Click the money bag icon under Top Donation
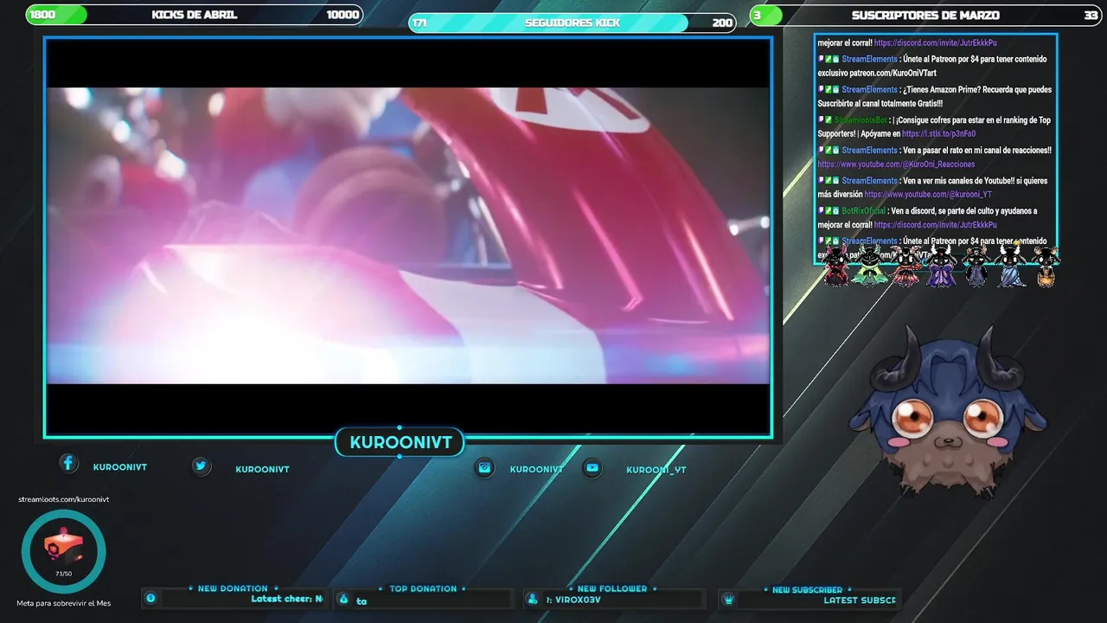Image resolution: width=1107 pixels, height=623 pixels. click(x=343, y=599)
